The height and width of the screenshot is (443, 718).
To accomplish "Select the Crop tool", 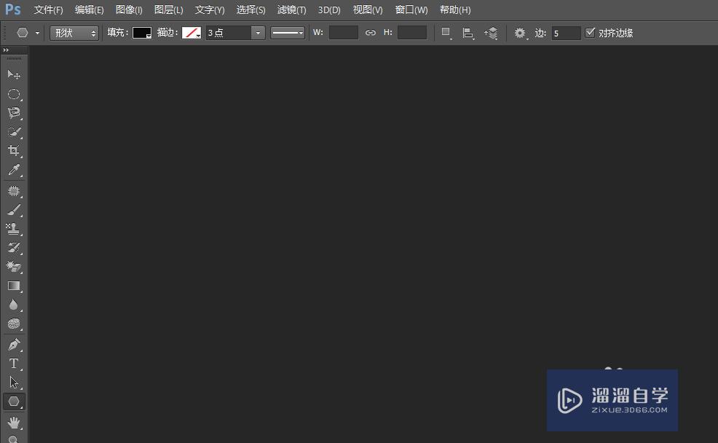I will point(14,151).
